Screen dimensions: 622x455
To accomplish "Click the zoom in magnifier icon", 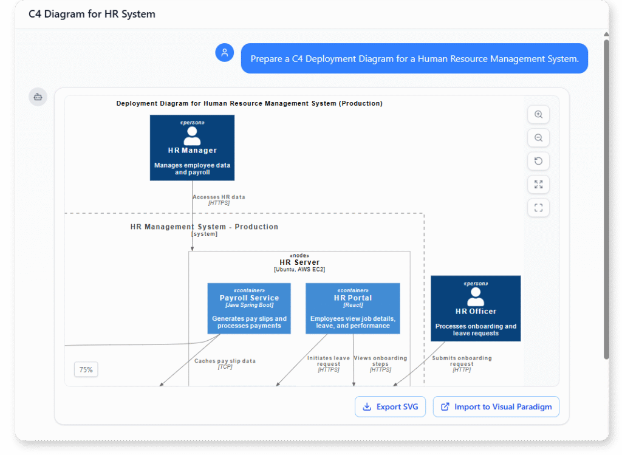I will pos(538,114).
